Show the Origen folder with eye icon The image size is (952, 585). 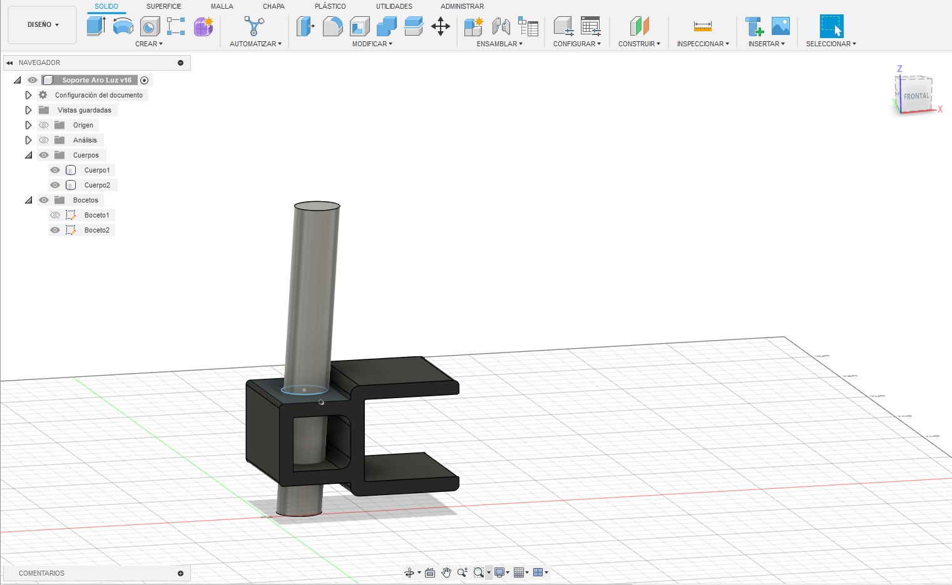[x=44, y=125]
